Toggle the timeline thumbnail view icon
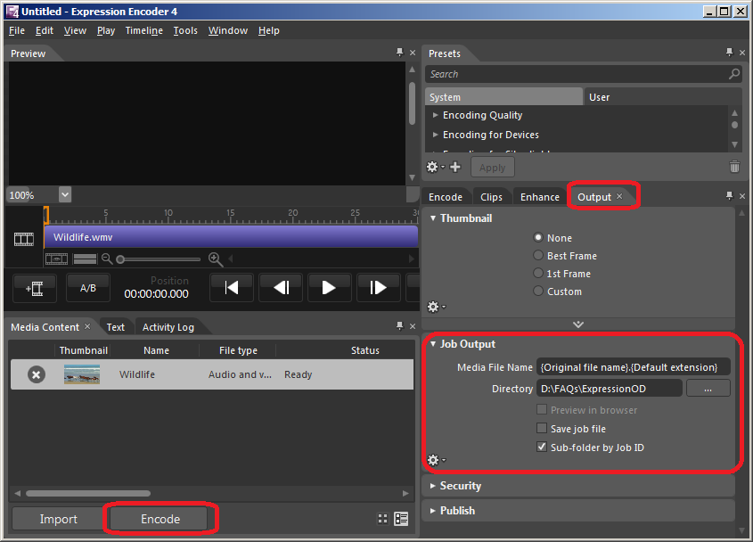Image resolution: width=753 pixels, height=542 pixels. [x=56, y=259]
